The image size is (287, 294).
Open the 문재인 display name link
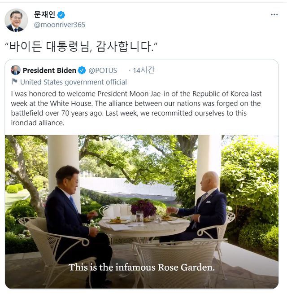click(x=44, y=14)
